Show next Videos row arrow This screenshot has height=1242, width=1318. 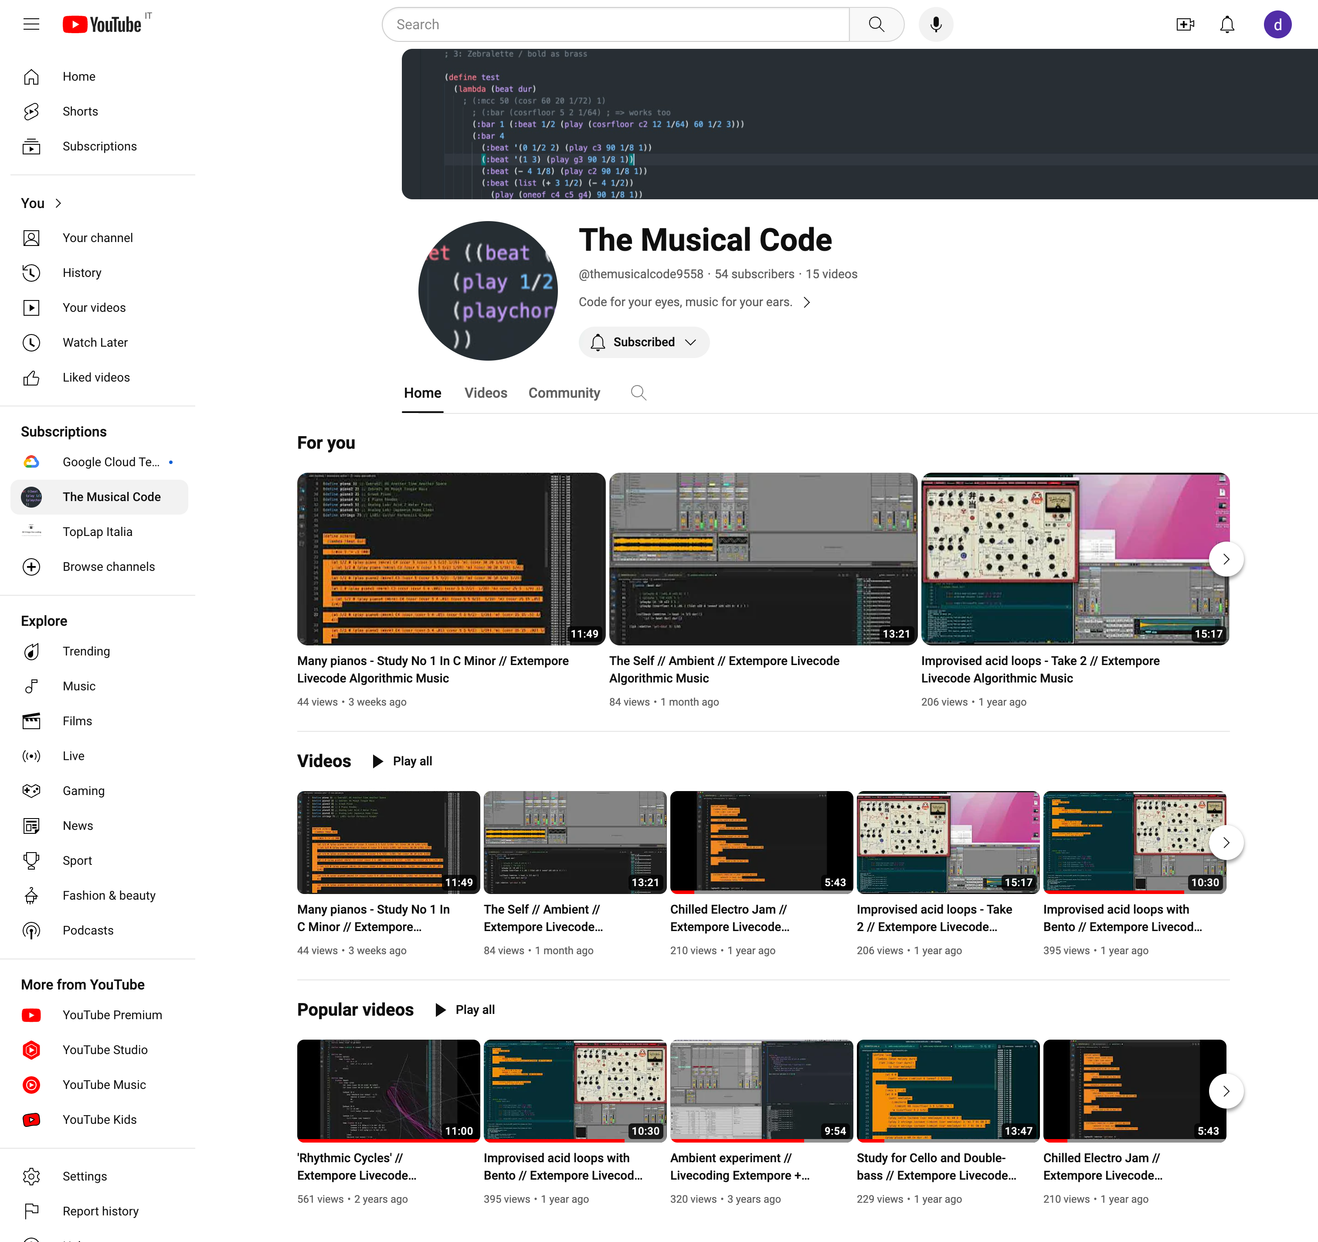coord(1226,842)
